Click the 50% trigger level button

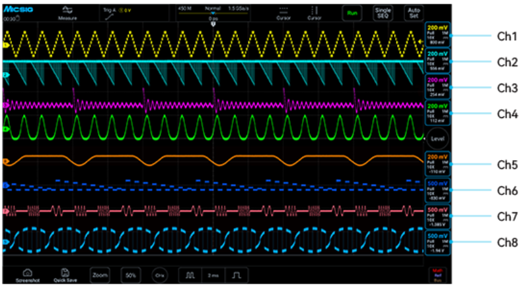(131, 275)
